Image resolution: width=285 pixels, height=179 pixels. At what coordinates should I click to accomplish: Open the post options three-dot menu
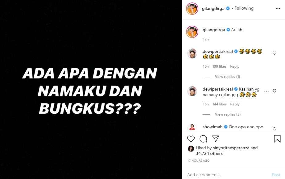point(278,9)
